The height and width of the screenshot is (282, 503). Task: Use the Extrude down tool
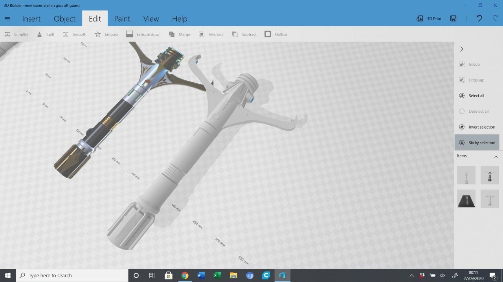(x=143, y=34)
